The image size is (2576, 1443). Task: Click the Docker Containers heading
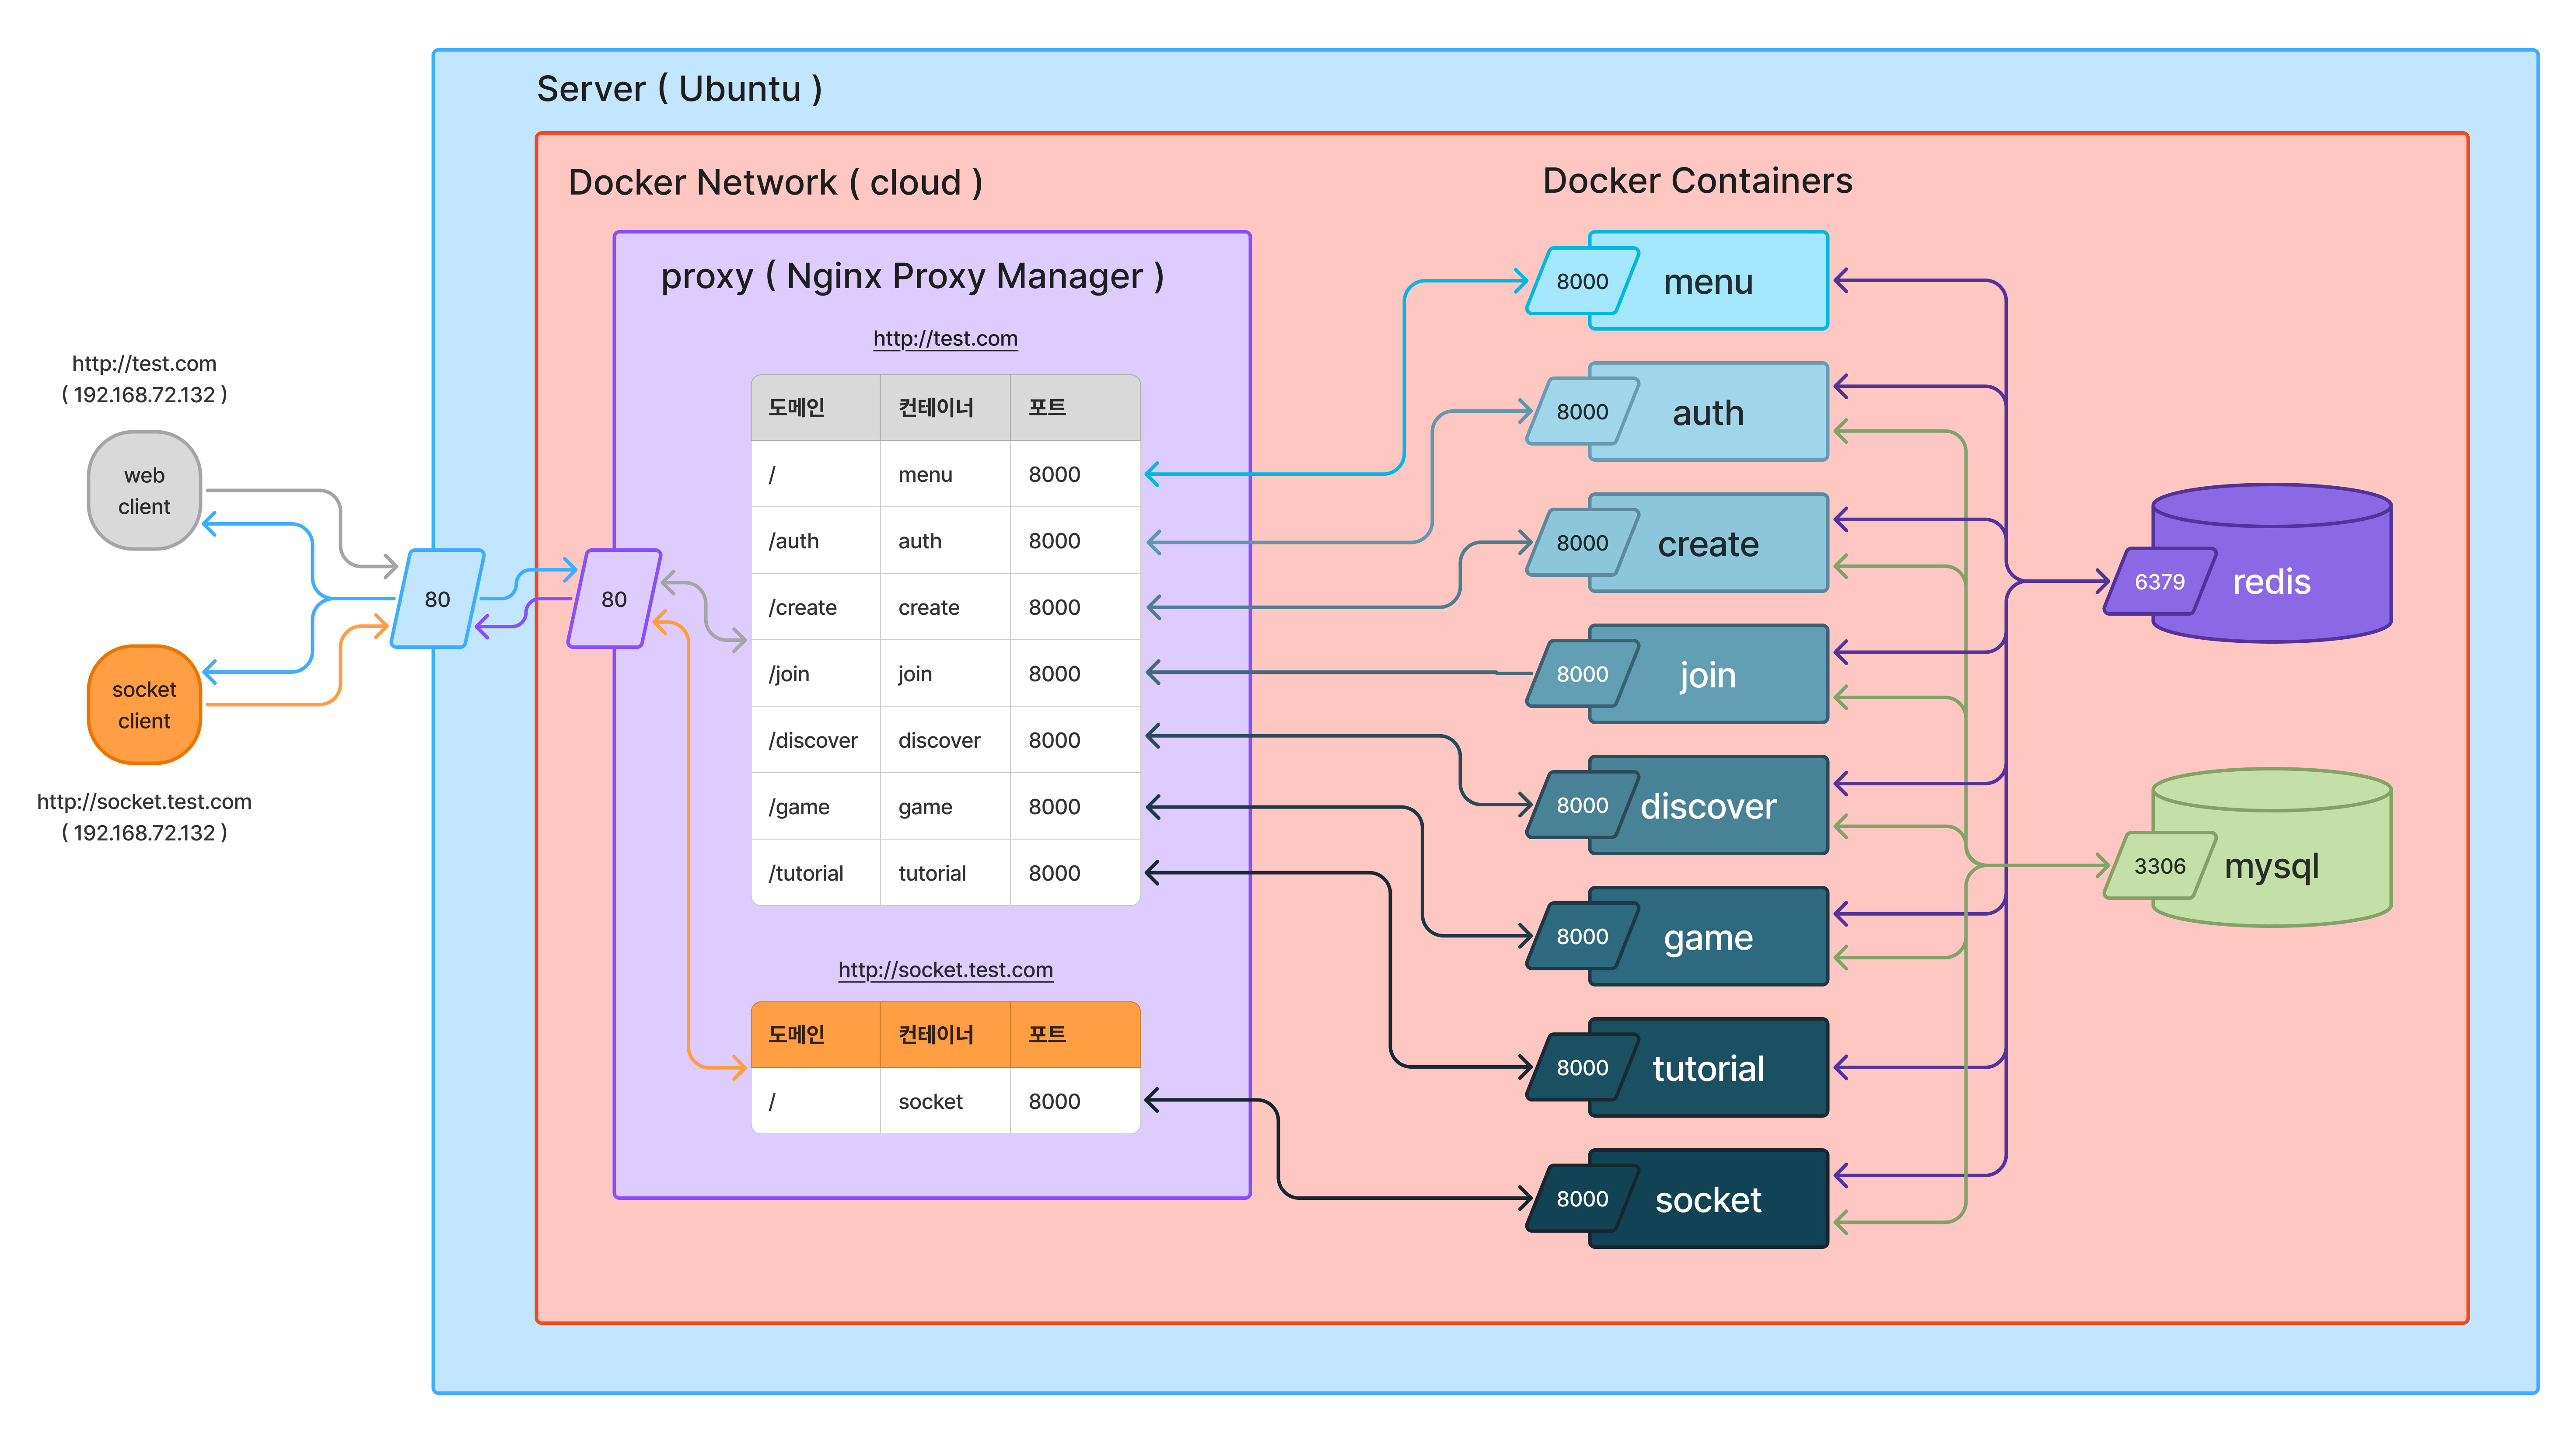[x=1697, y=181]
